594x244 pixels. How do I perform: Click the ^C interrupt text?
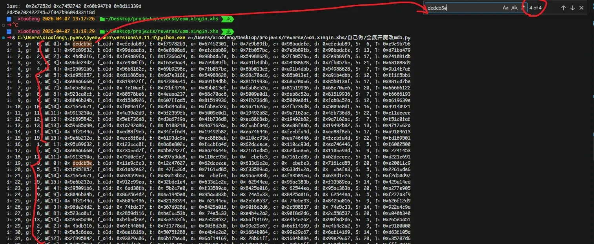tap(15, 25)
